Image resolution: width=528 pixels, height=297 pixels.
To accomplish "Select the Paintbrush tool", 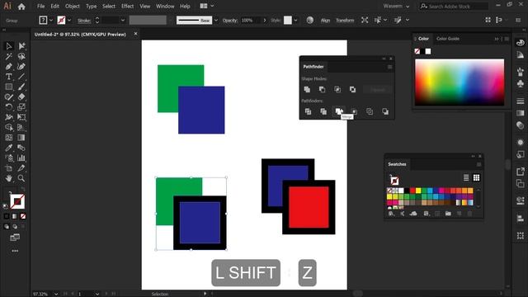I will [21, 87].
